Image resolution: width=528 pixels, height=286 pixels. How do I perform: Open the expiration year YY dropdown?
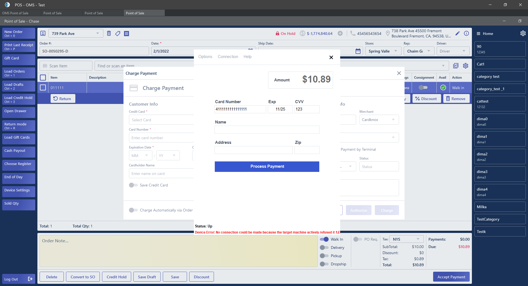(168, 155)
